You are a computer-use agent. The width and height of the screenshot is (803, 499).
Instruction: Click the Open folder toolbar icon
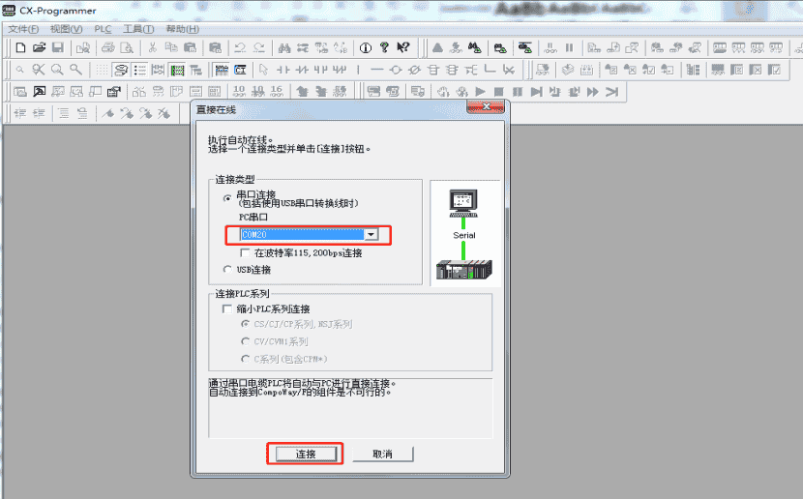pos(40,47)
